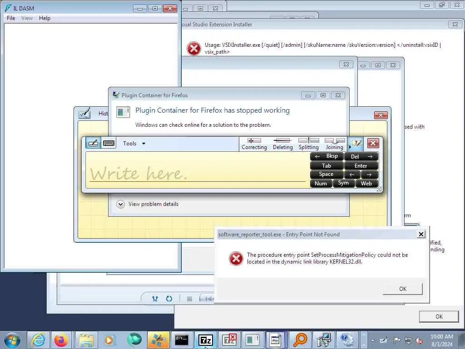Screen dimensions: 465x349
Task: Open the installer computer taskbar icon
Action: 323,340
